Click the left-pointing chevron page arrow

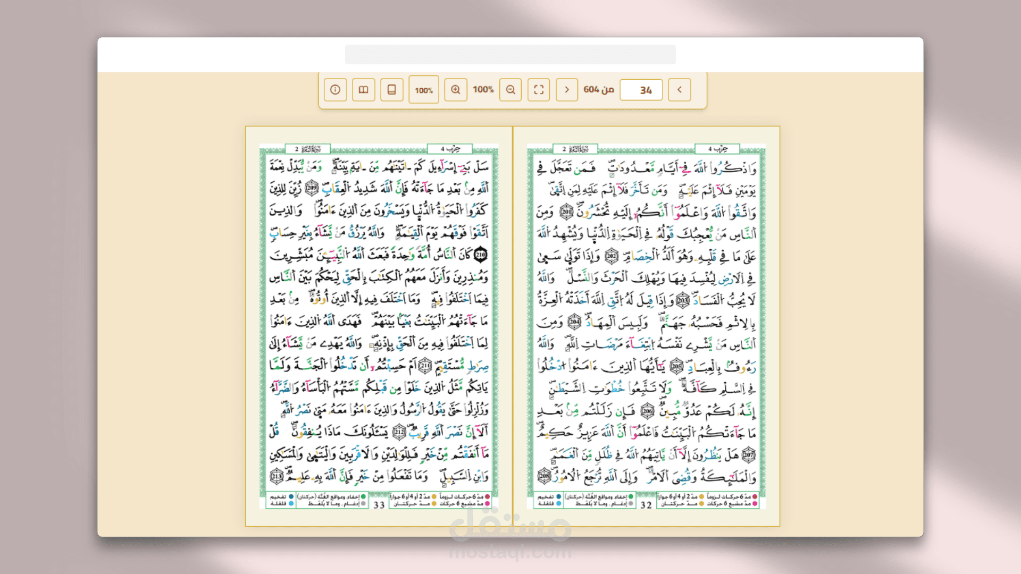point(680,90)
